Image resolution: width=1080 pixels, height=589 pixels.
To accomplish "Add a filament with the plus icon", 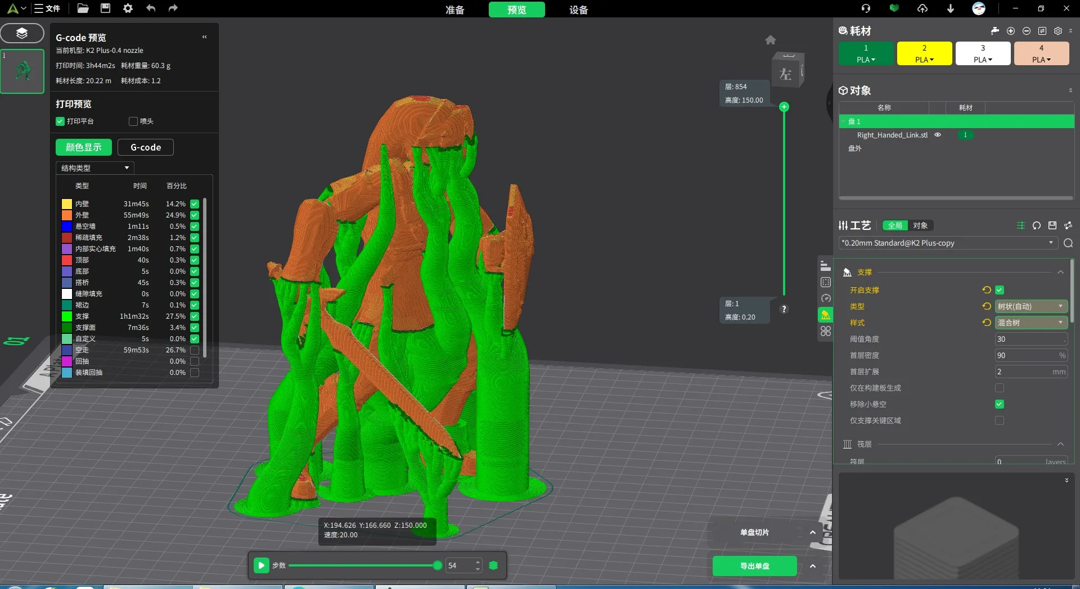I will point(1011,31).
